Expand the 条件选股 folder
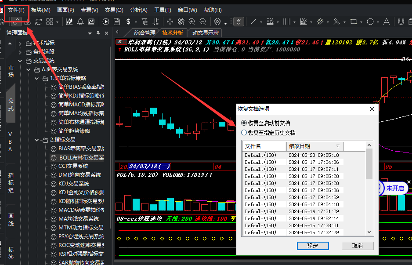The height and width of the screenshot is (265, 412). [20, 52]
